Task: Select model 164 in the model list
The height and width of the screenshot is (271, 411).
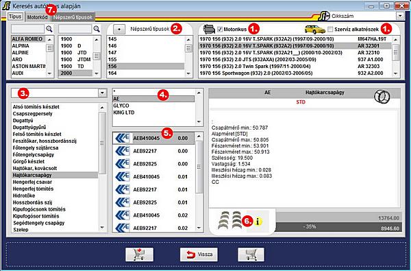Action: point(146,73)
